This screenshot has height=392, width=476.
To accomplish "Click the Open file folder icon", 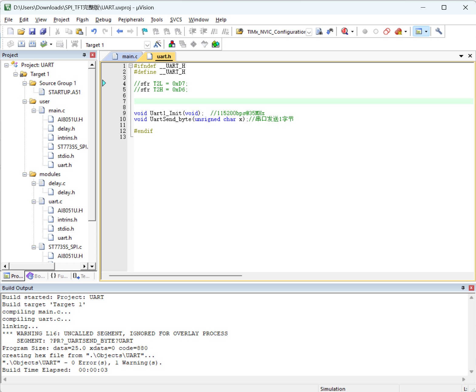I will [21, 31].
